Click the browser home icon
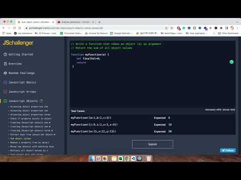 (20, 28)
